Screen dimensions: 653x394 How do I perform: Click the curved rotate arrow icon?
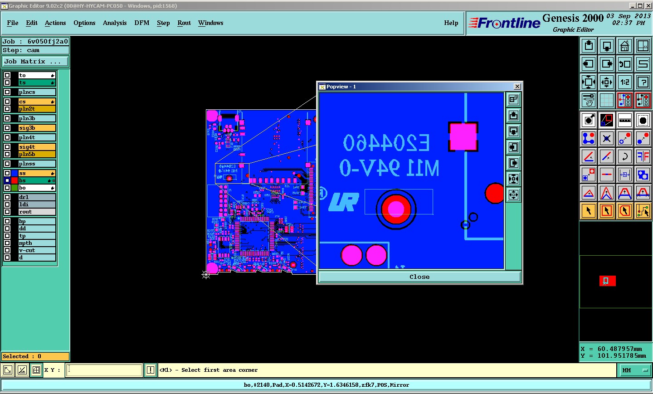[625, 156]
